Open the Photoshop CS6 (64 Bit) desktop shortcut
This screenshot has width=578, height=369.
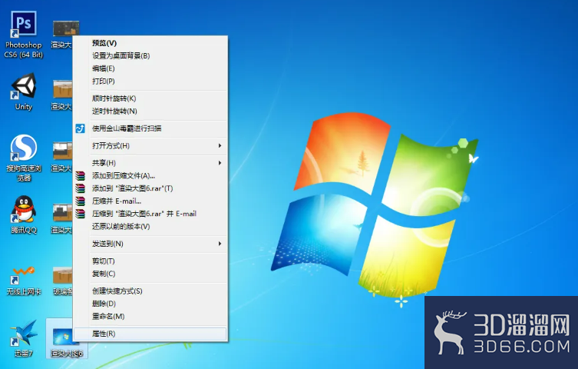pos(24,35)
